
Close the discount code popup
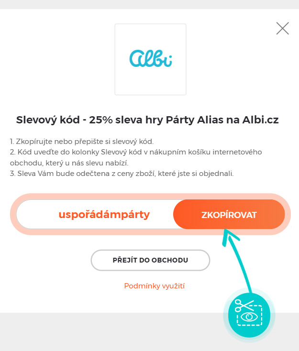coord(282,28)
